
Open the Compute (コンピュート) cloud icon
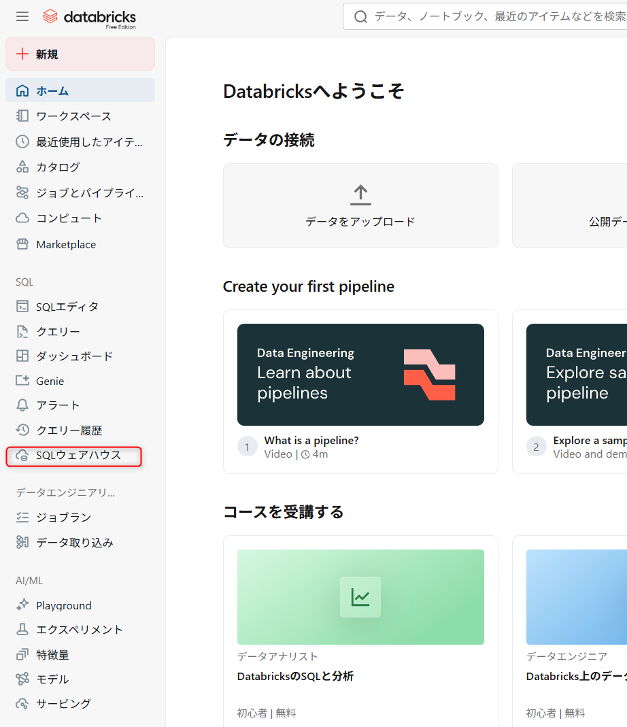pyautogui.click(x=23, y=218)
